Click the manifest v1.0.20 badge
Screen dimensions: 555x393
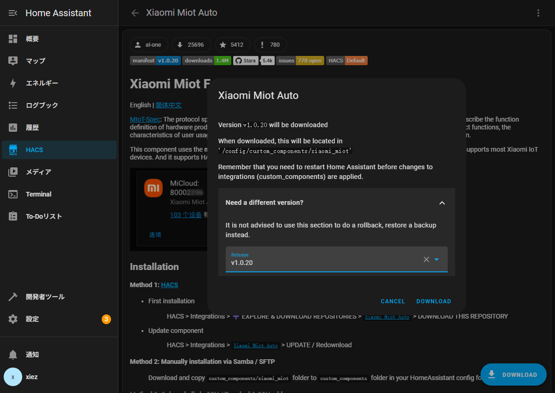click(x=155, y=61)
